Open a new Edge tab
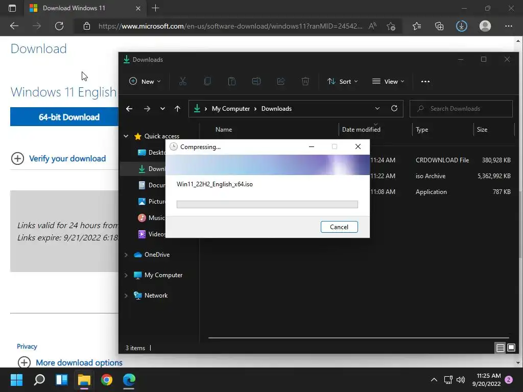Image resolution: width=523 pixels, height=392 pixels. click(155, 8)
